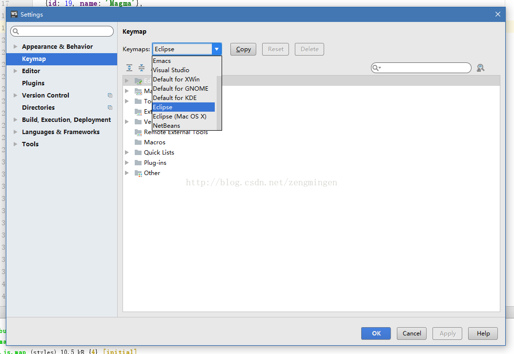Focus the keymap actions search field
This screenshot has height=354, width=514.
pyautogui.click(x=421, y=68)
